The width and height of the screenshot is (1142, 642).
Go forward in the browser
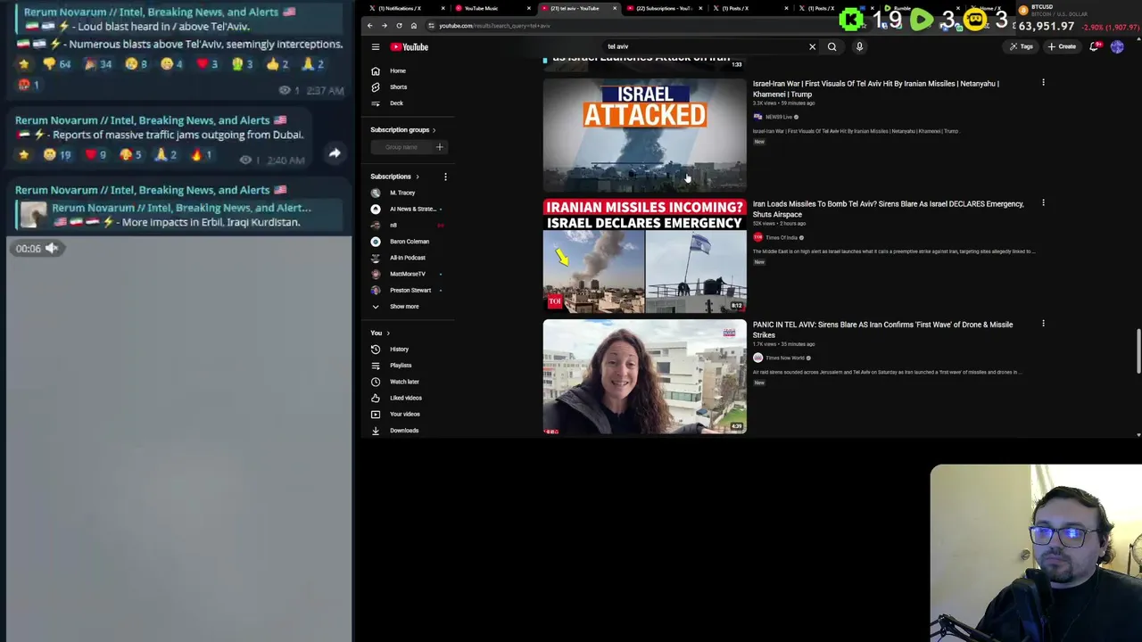(385, 25)
